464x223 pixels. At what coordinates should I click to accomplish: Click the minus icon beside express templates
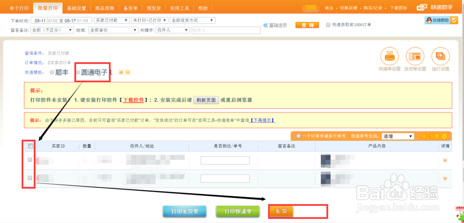pos(128,72)
